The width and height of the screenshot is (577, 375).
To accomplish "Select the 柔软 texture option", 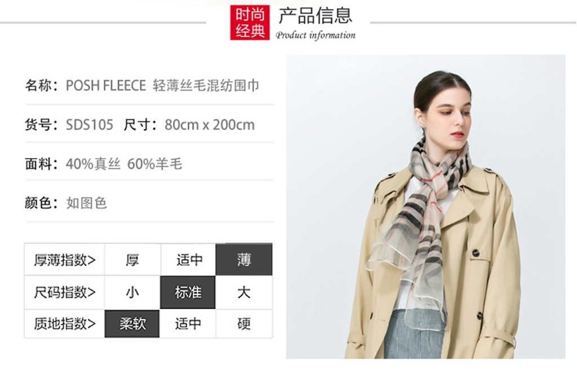I will click(132, 324).
